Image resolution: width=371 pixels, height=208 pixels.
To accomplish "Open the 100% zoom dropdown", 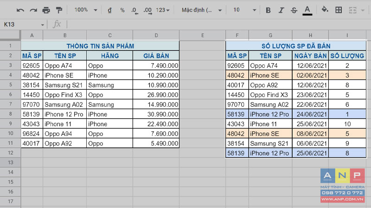I will point(86,10).
